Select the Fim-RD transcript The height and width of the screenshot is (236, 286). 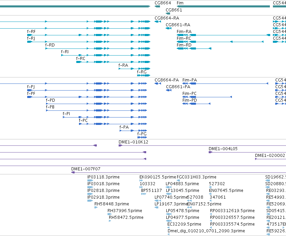coord(194,48)
